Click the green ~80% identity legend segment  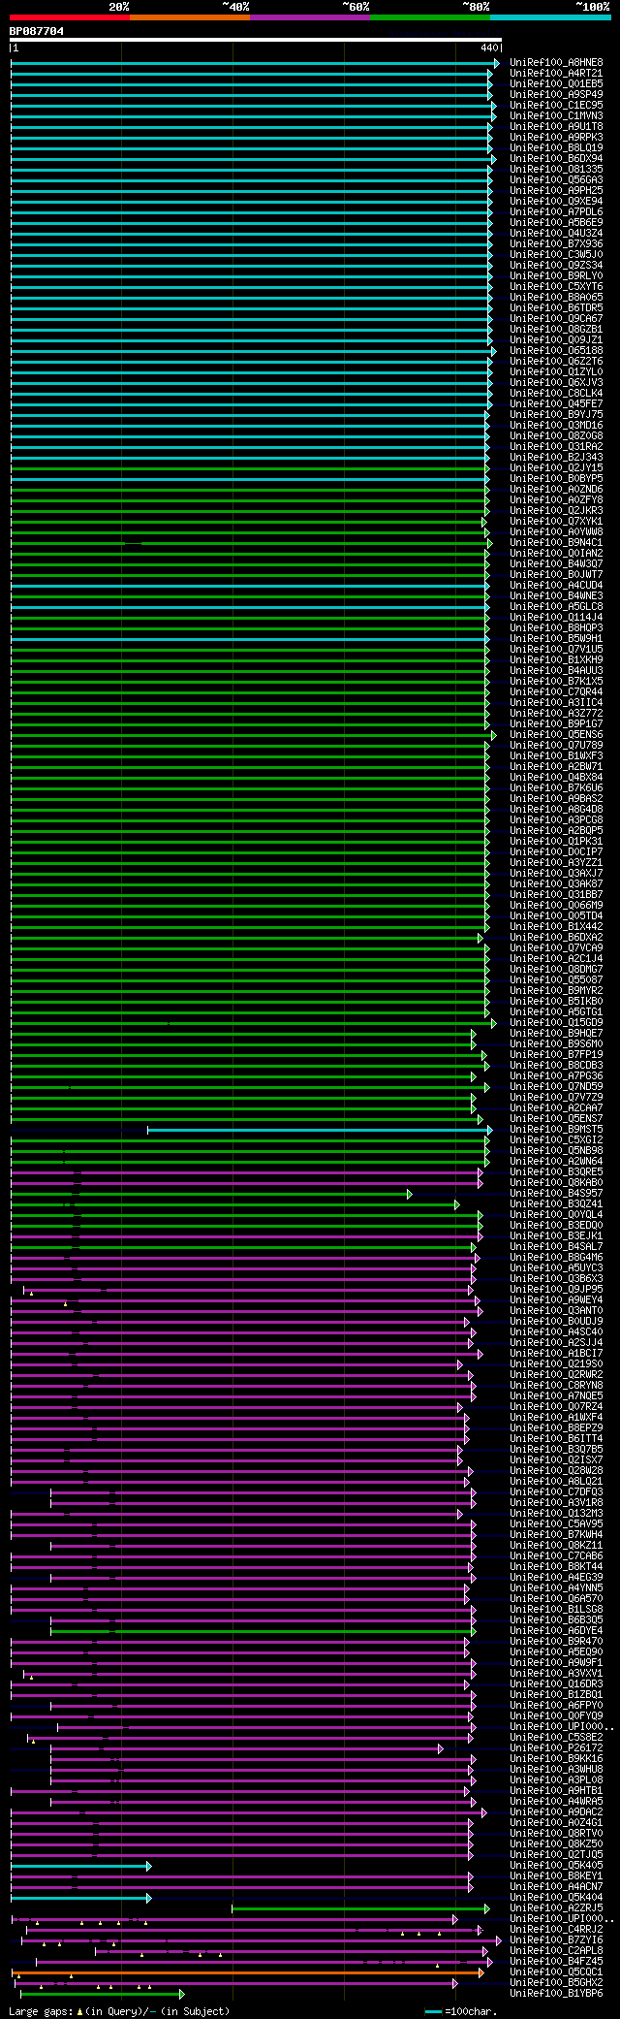[x=430, y=17]
